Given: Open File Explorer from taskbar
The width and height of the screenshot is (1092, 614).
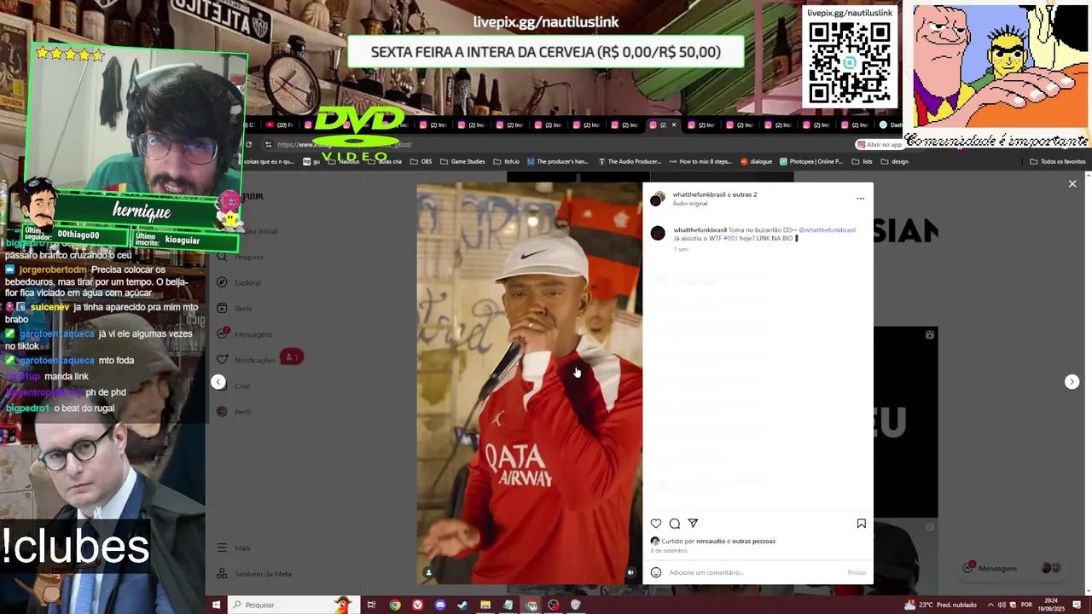Looking at the screenshot, I should [485, 605].
